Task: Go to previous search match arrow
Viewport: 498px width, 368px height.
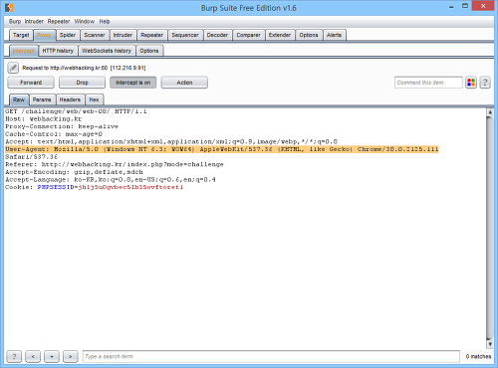Action: pyautogui.click(x=33, y=356)
